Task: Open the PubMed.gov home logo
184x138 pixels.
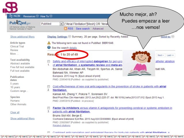Action: [x=20, y=23]
